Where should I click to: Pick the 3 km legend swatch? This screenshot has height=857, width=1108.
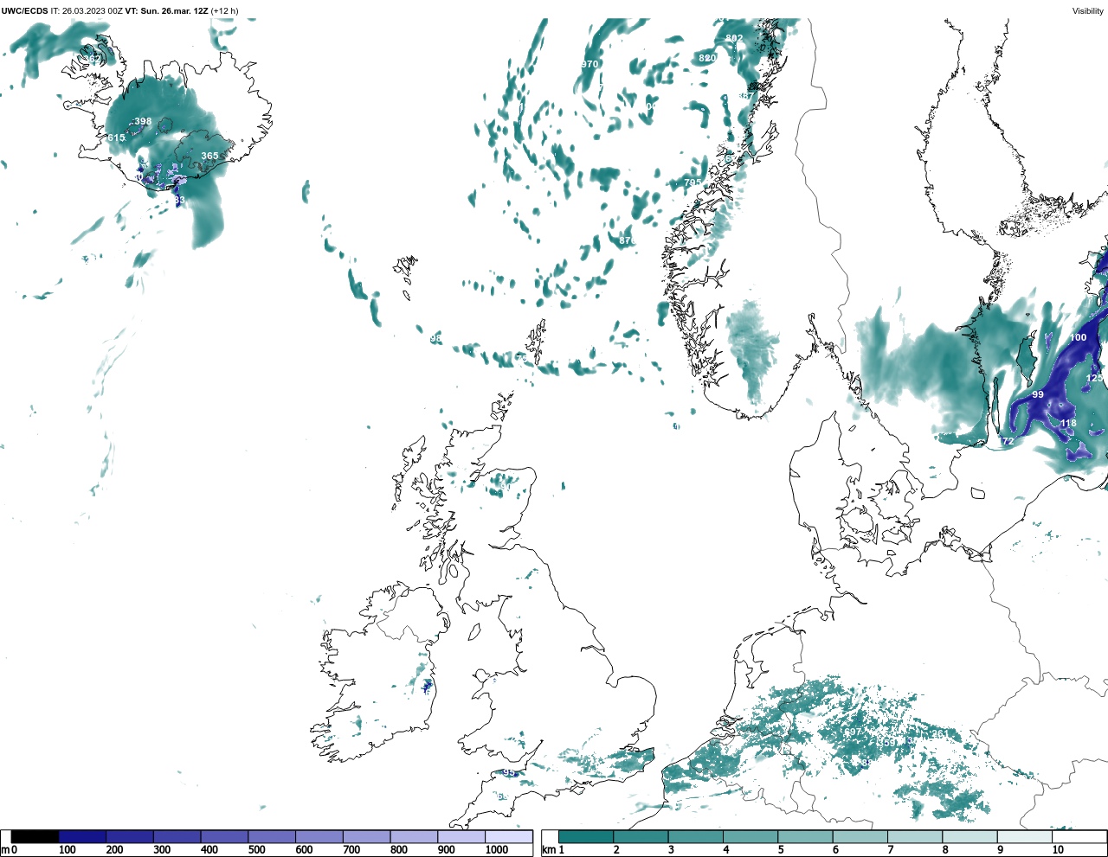[695, 837]
